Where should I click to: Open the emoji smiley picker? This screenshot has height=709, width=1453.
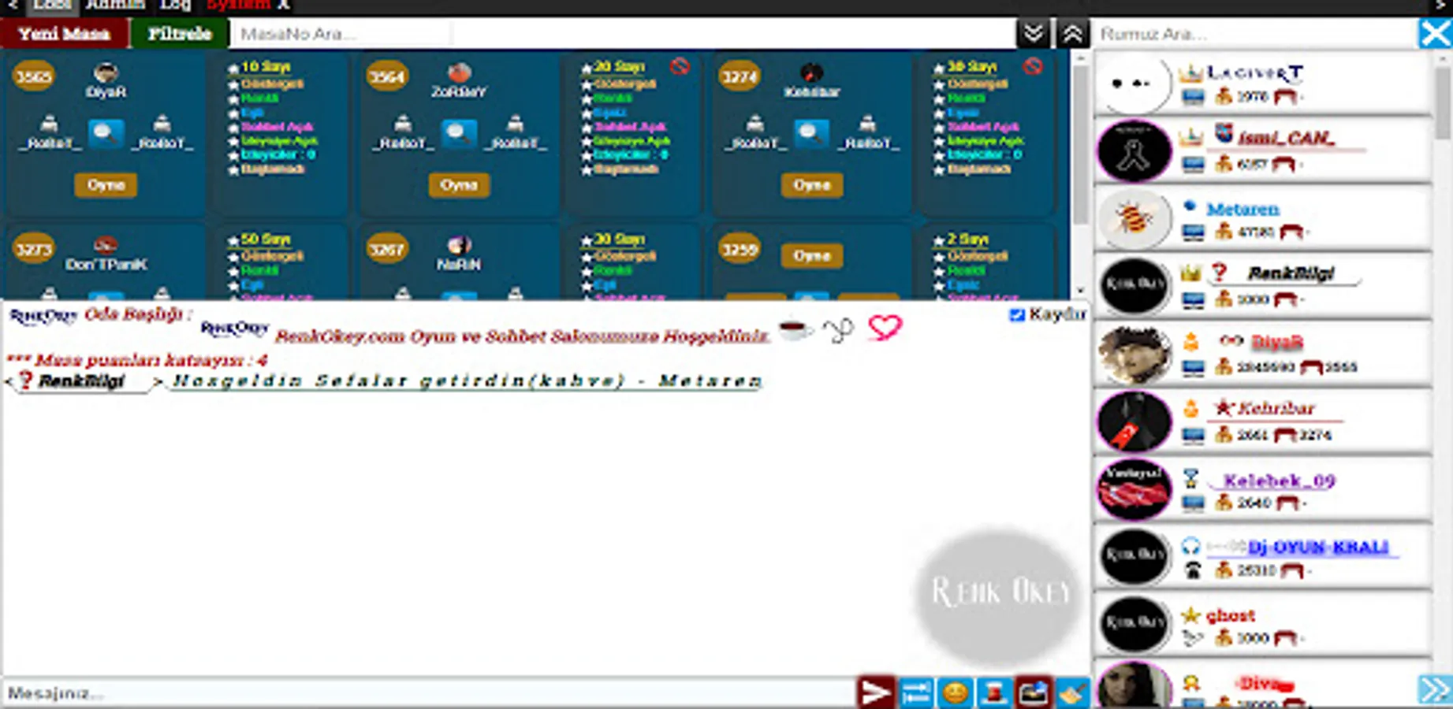(955, 692)
